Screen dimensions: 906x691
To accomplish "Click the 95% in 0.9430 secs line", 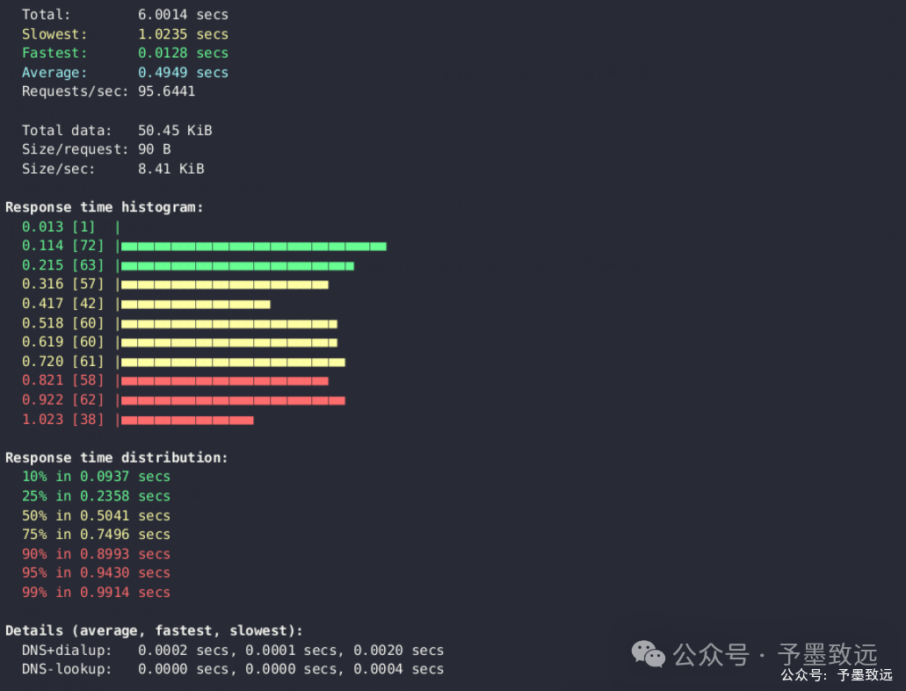I will point(96,572).
